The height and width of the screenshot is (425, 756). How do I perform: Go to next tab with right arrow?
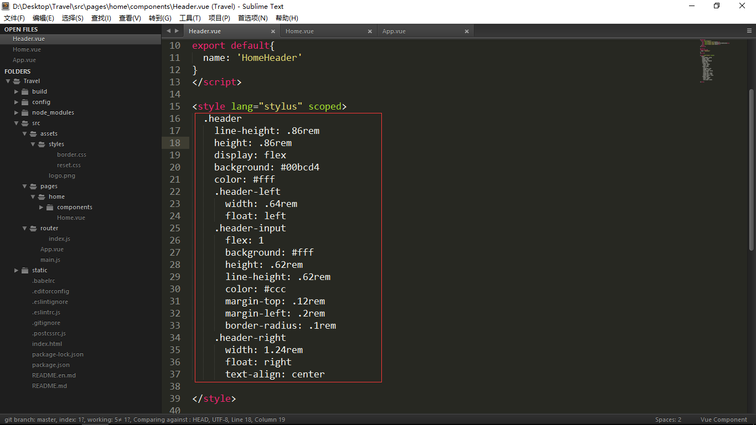pos(177,31)
